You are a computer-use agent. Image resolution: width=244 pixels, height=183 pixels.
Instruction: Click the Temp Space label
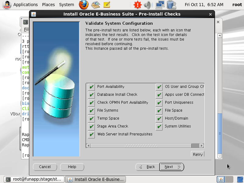click(108, 118)
